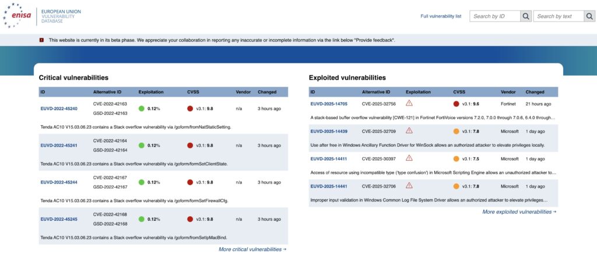
Task: Expand More critical vulnerabilities
Action: tap(252, 249)
